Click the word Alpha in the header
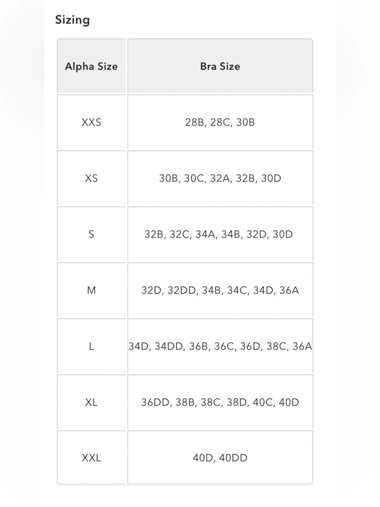380x507 pixels. pos(79,67)
